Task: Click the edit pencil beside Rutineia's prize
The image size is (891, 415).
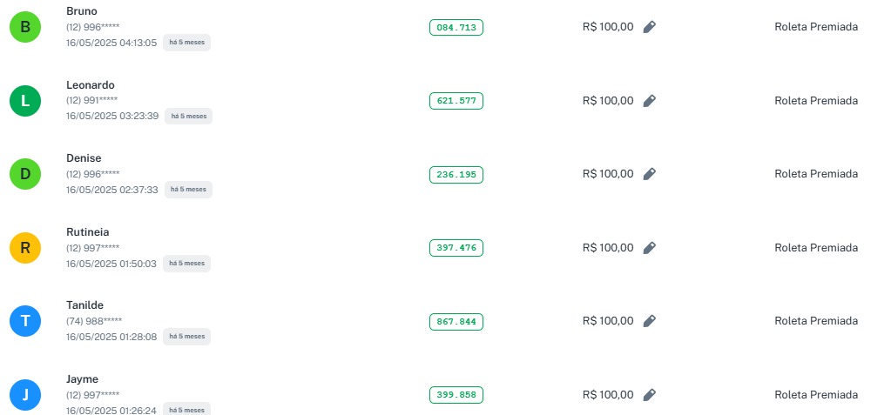Action: 649,248
